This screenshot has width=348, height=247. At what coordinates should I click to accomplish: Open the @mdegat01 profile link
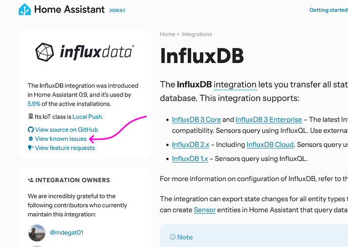[67, 232]
